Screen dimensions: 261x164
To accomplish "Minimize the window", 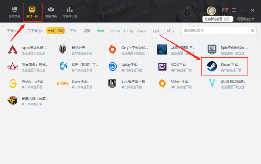I will (243, 10).
